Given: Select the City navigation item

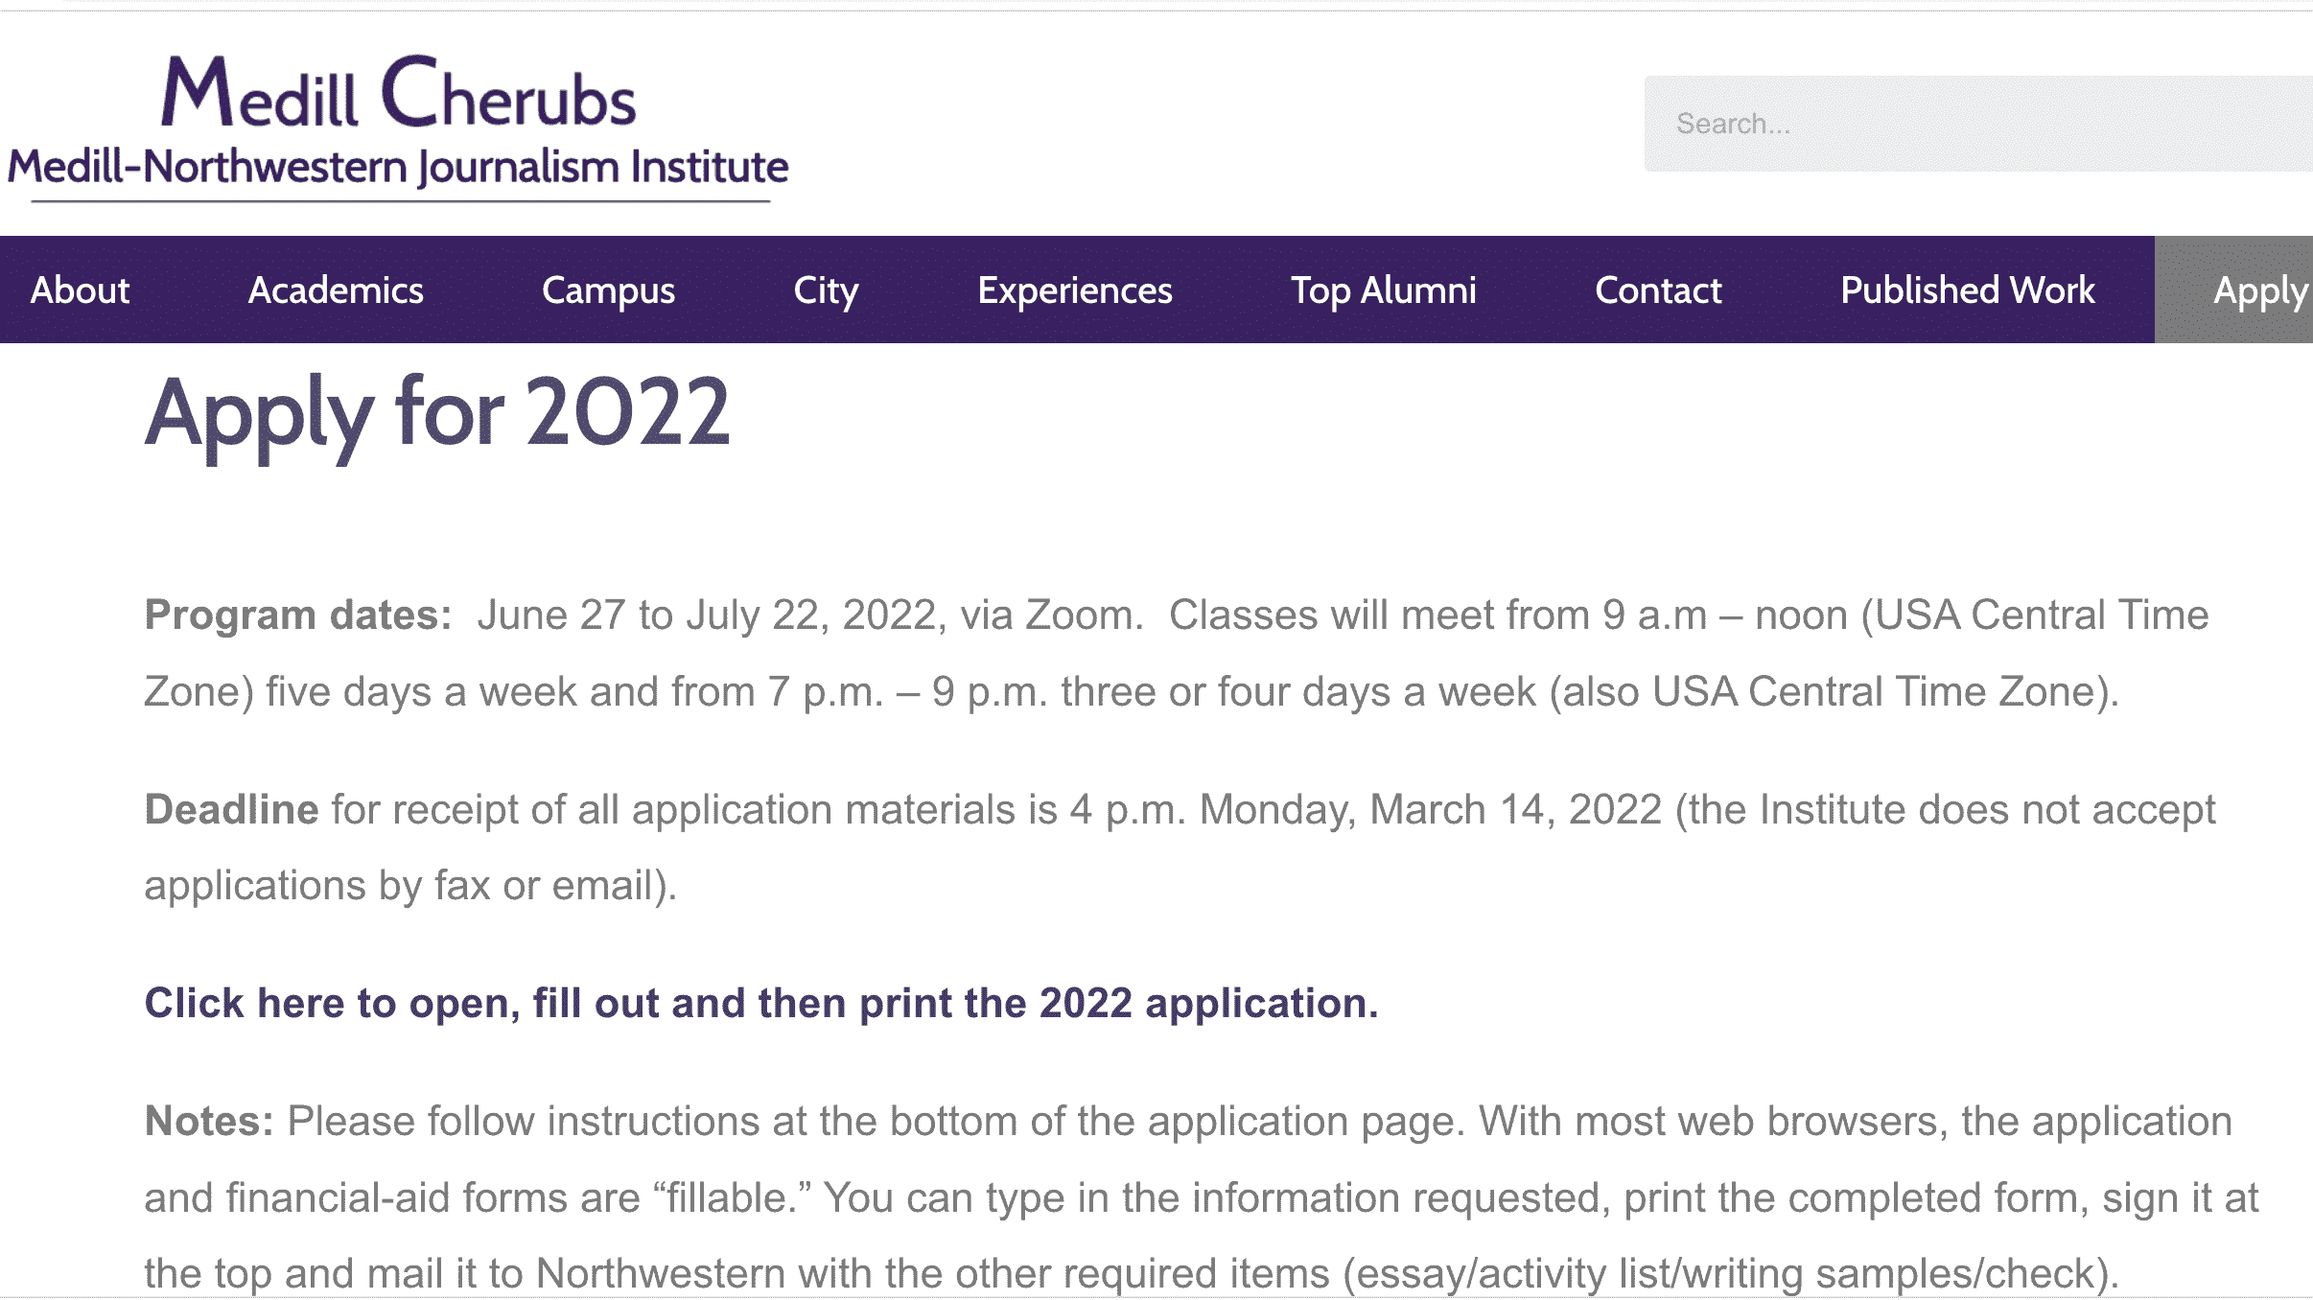Looking at the screenshot, I should click(x=826, y=290).
